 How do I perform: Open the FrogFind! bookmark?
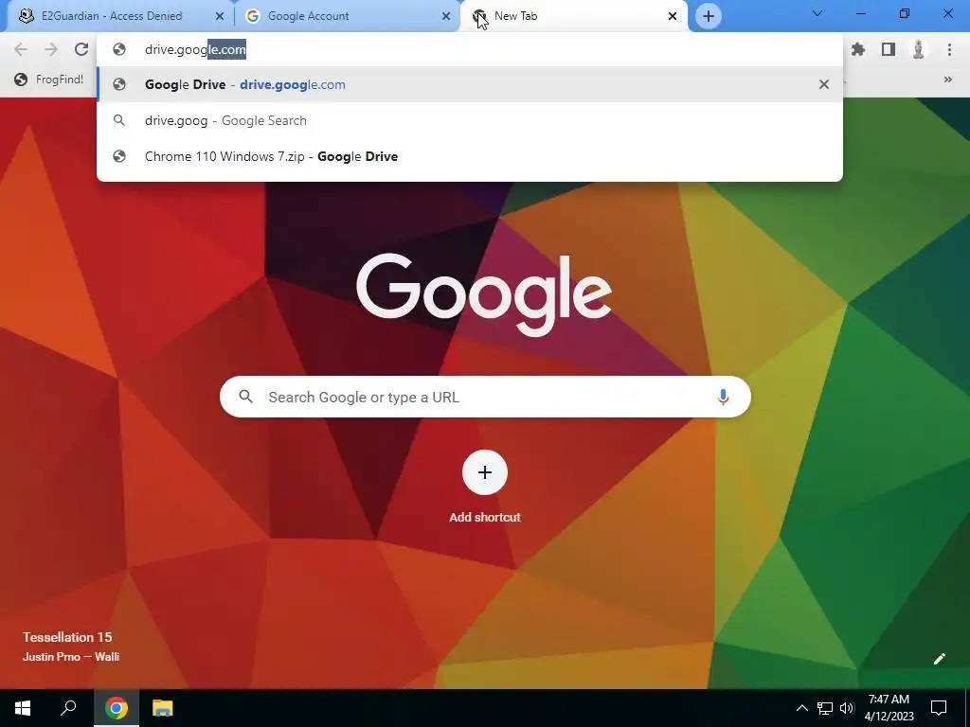pos(49,80)
